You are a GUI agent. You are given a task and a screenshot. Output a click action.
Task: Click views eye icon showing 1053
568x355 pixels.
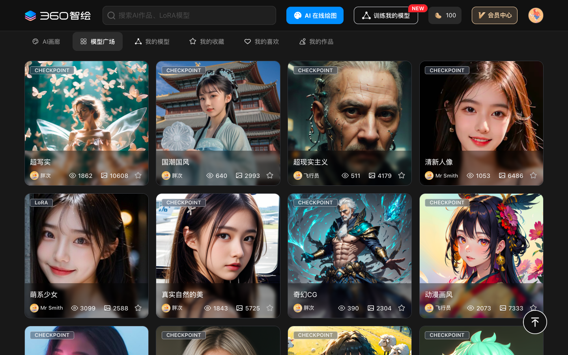[x=470, y=176]
